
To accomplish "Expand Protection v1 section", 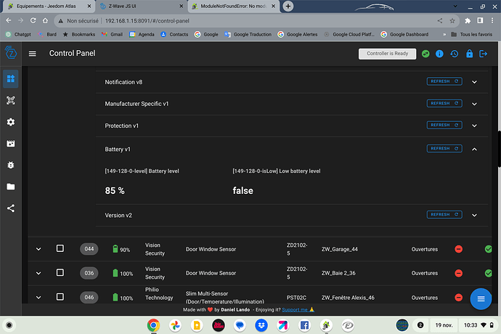I will click(474, 126).
